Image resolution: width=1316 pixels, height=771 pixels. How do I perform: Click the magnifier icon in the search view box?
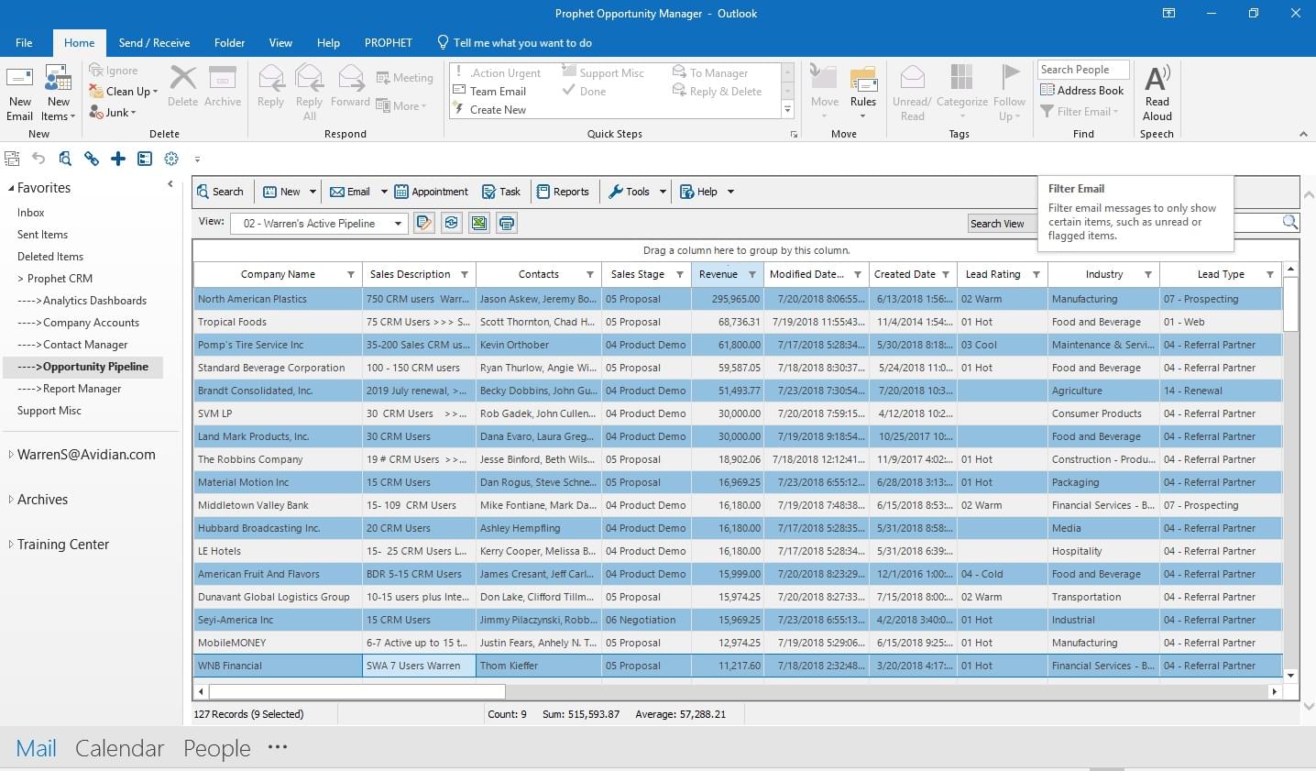point(1289,222)
